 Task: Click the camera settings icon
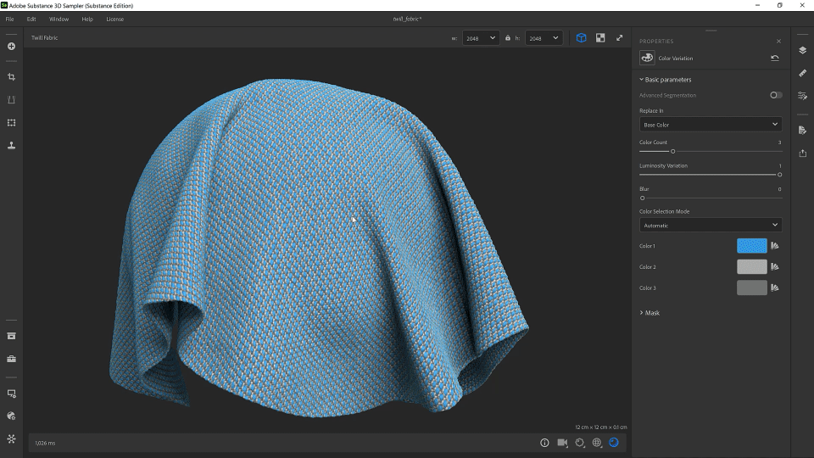tap(562, 443)
